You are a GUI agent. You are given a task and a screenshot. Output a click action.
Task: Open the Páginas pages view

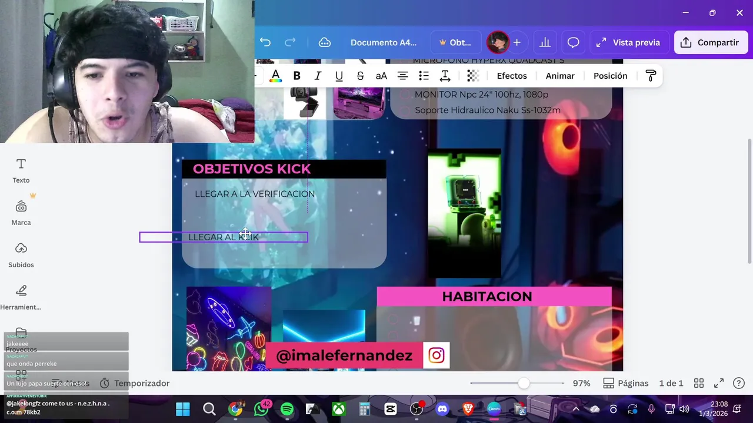[x=626, y=383]
